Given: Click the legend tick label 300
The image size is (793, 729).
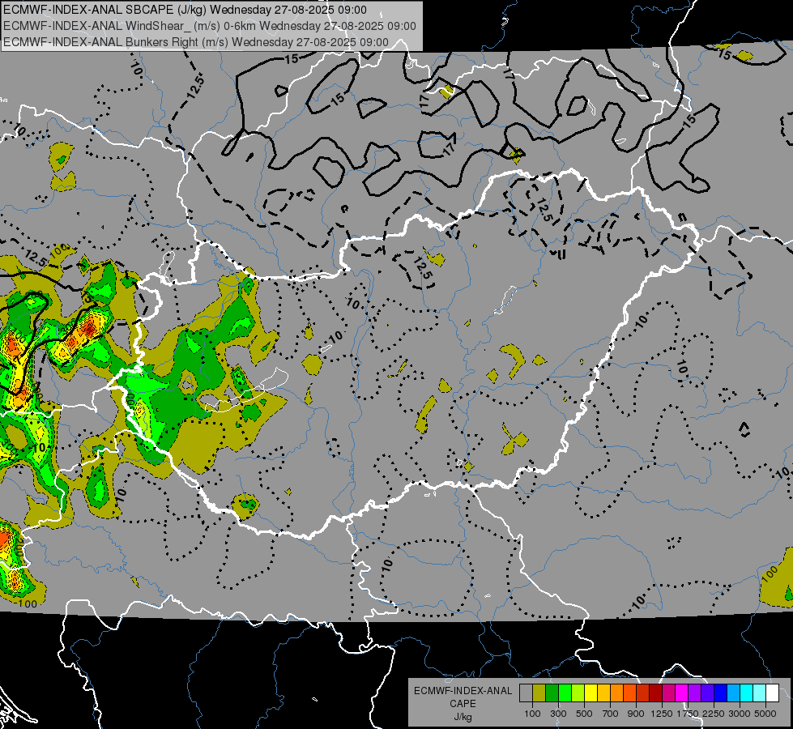Looking at the screenshot, I should click(558, 714).
